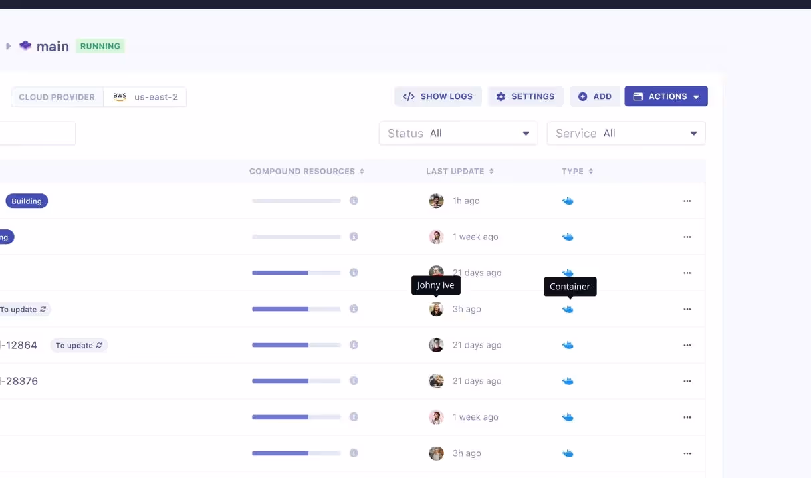
Task: Click the refresh icon inside the To update badge
Action: (43, 309)
